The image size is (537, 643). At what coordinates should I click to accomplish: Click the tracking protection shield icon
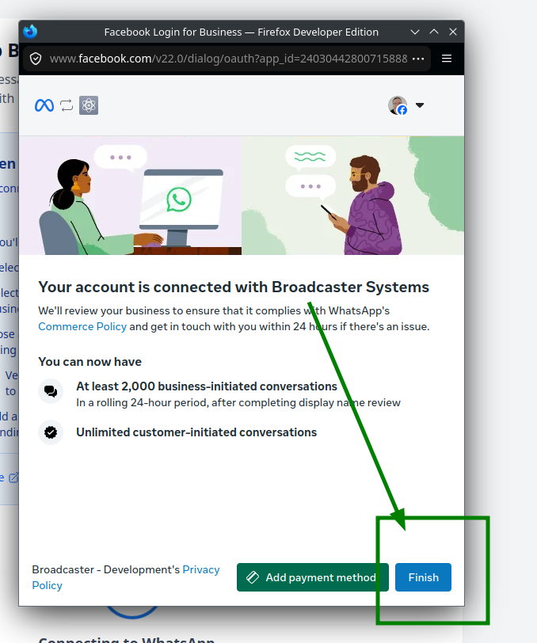click(36, 59)
